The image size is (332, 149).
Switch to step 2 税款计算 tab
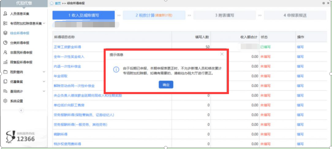tap(154, 15)
